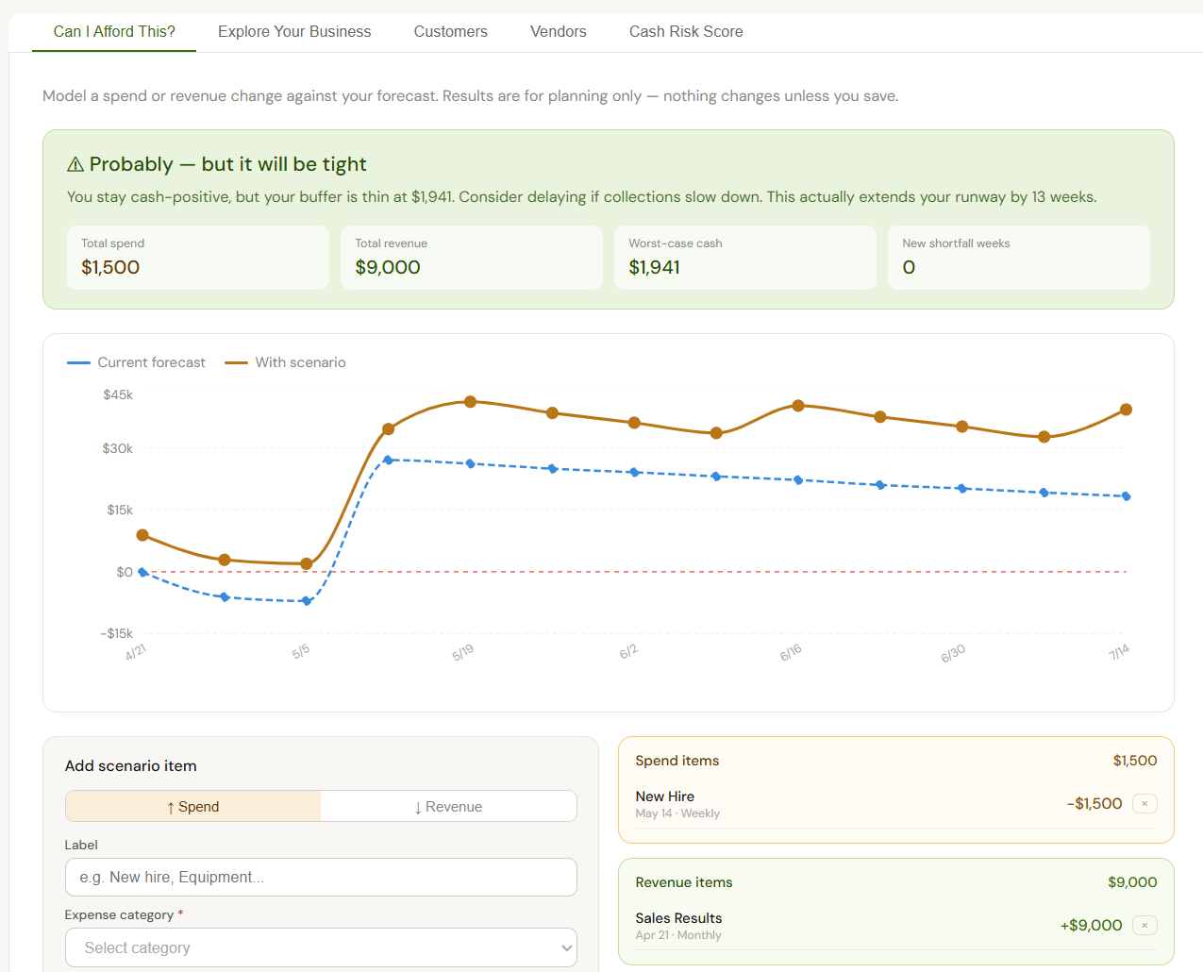Click the 6/16 scenario data point
1203x972 pixels.
point(798,406)
